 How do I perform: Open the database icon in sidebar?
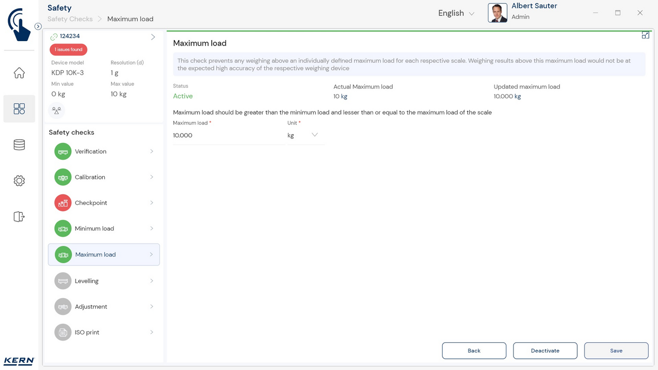click(19, 145)
